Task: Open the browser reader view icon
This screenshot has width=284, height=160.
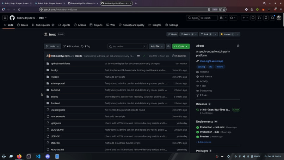Action: [209, 10]
